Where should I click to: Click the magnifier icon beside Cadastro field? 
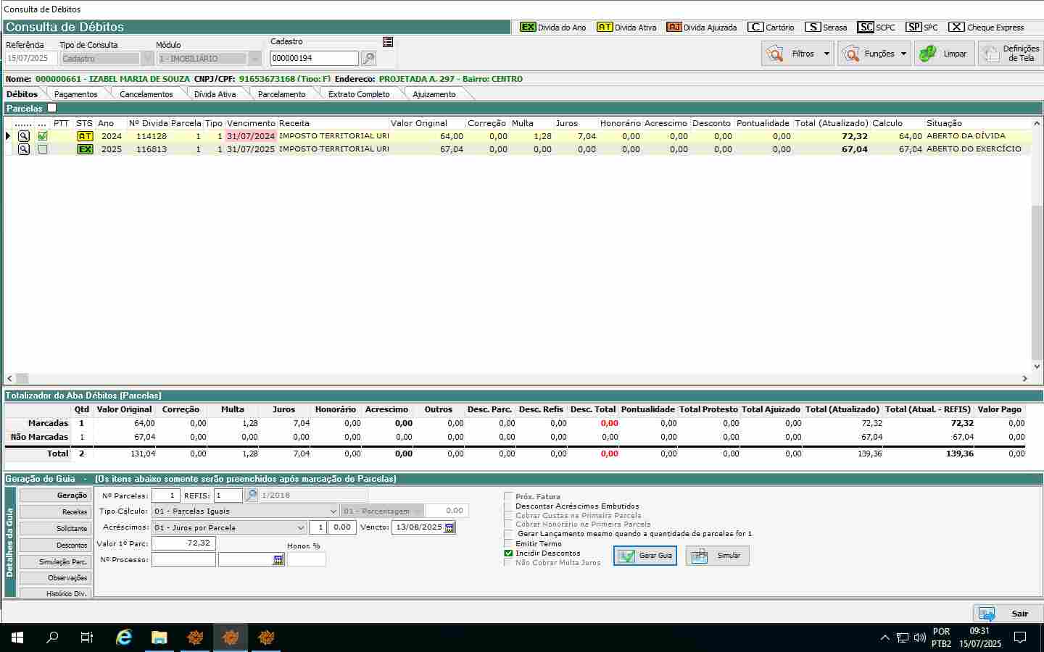(x=368, y=59)
